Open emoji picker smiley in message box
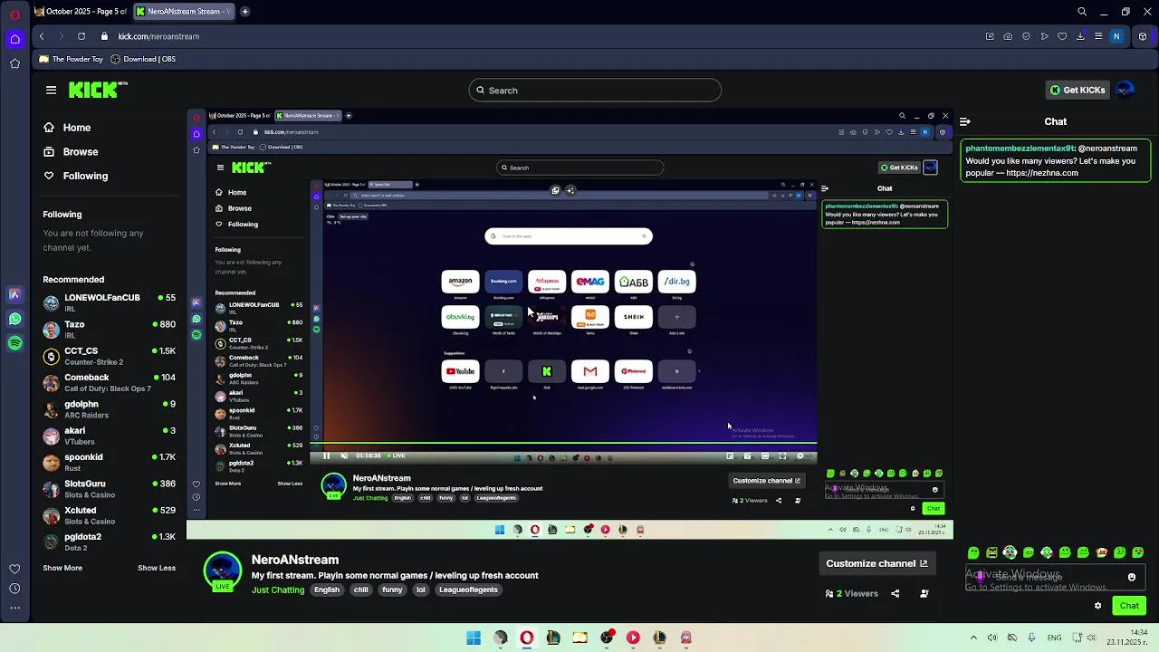Viewport: 1159px width, 652px height. (1132, 577)
